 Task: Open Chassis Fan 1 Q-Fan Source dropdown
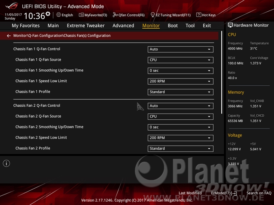click(x=180, y=60)
